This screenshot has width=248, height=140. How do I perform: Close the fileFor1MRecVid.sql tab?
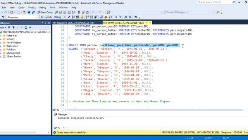pos(150,23)
